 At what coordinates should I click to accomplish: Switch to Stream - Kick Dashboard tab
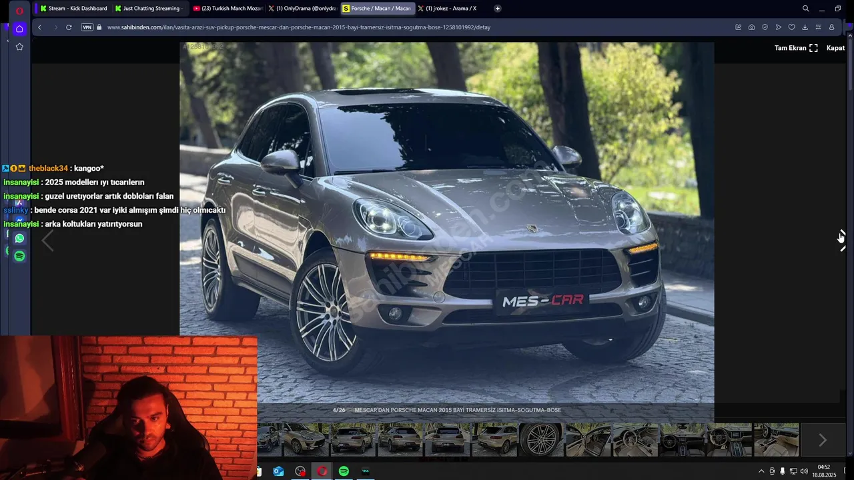(x=74, y=9)
